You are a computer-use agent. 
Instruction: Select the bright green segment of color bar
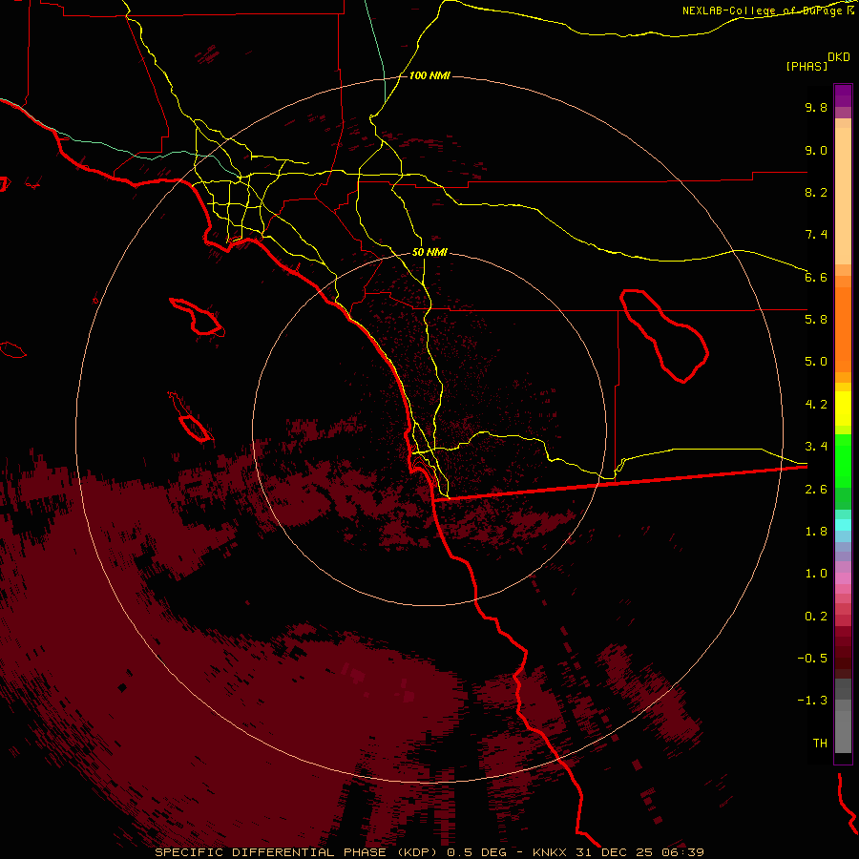pyautogui.click(x=843, y=460)
